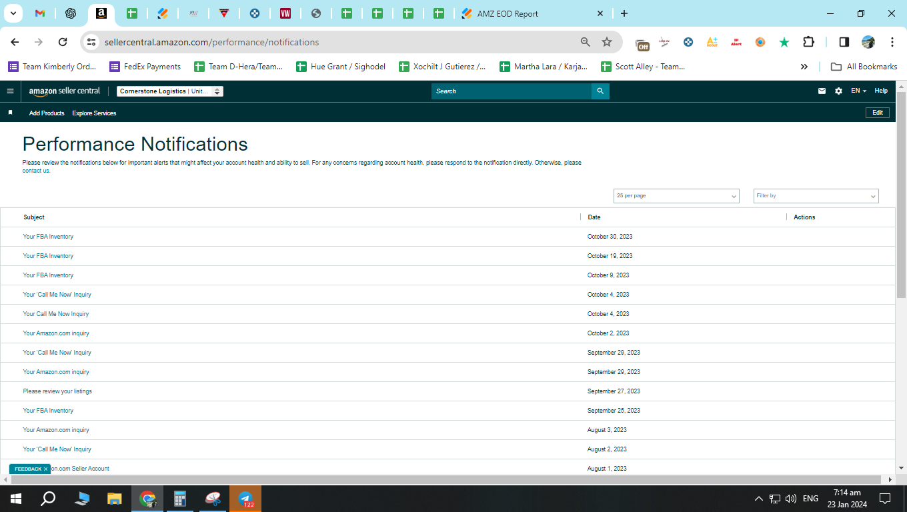
Task: Open the Seller Central hamburger menu
Action: (10, 91)
